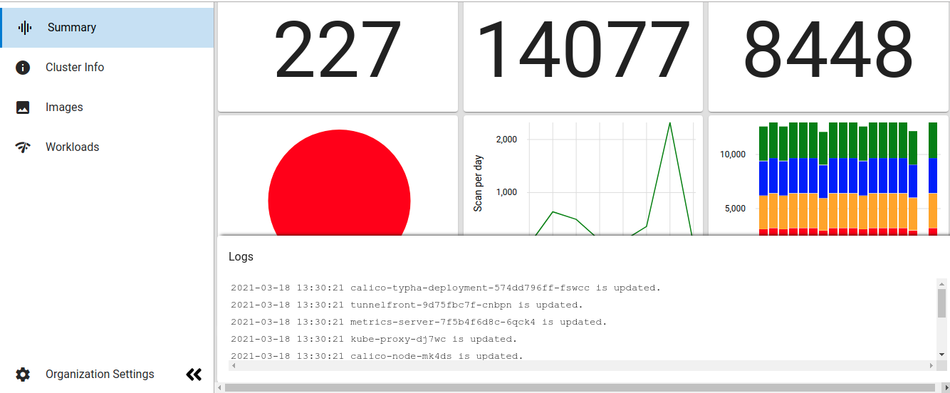Screen dimensions: 950x393
Task: Collapse the sidebar with double chevron
Action: (x=194, y=374)
